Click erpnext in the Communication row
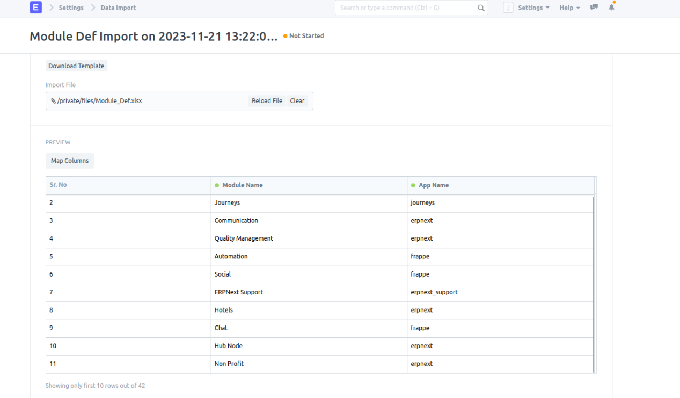 [x=500, y=221]
